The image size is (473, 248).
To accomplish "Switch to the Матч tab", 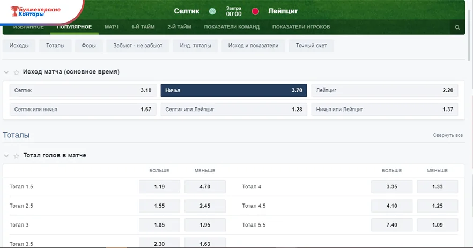I will click(x=112, y=27).
